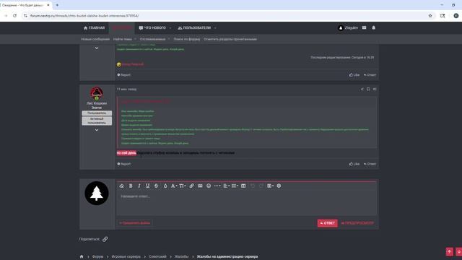Open the smilies picker icon
462x260 pixels.
[209, 186]
